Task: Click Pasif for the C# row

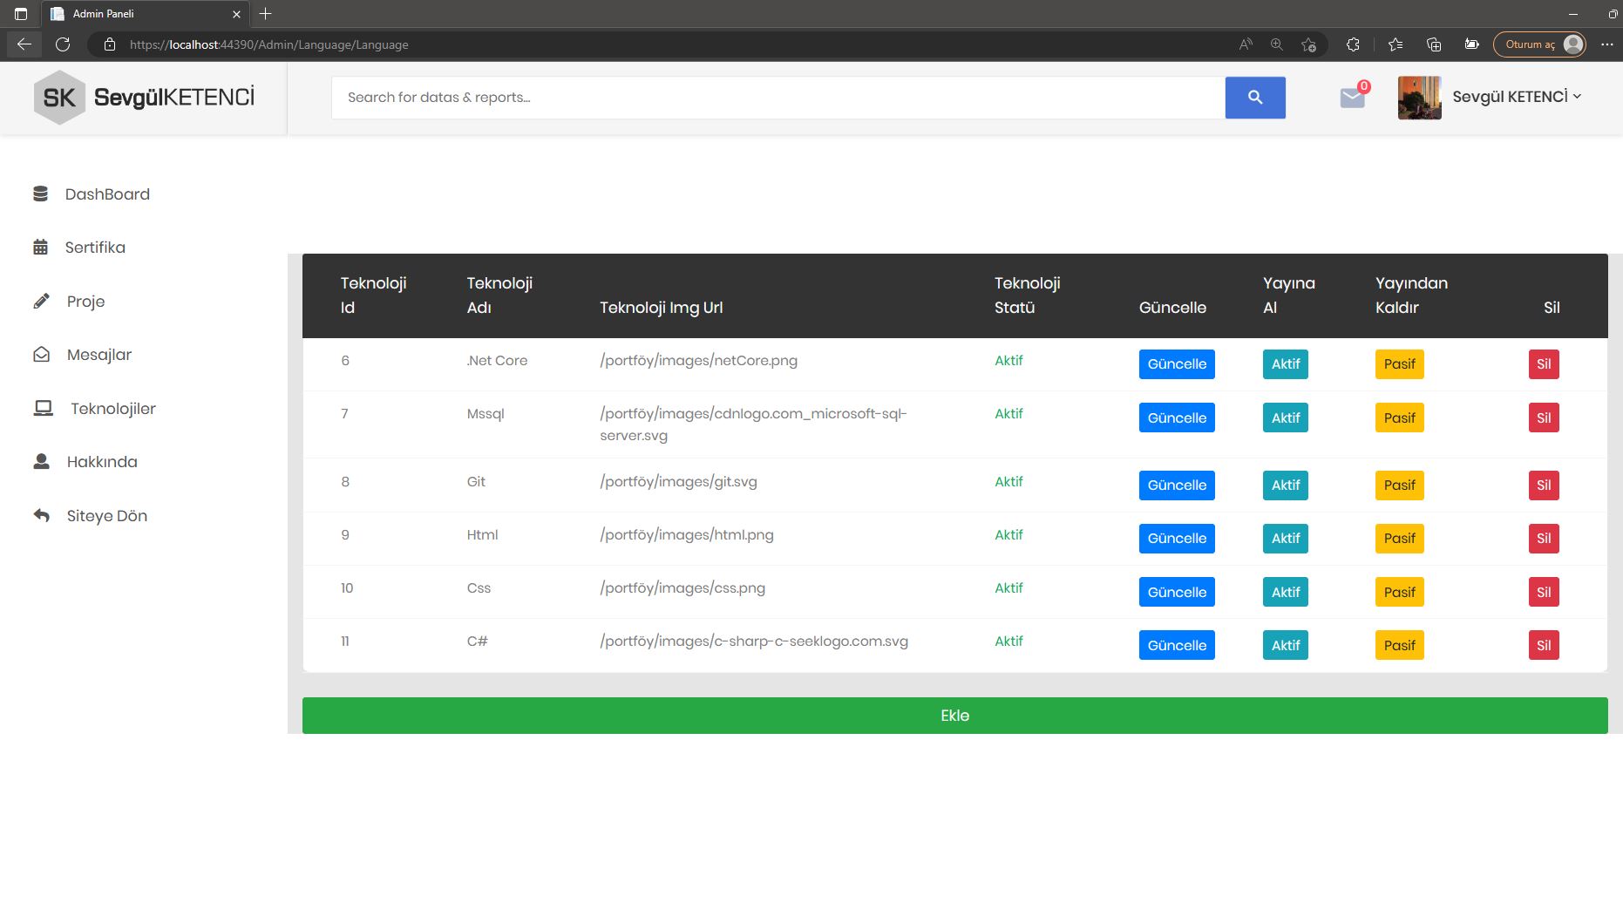Action: coord(1400,645)
